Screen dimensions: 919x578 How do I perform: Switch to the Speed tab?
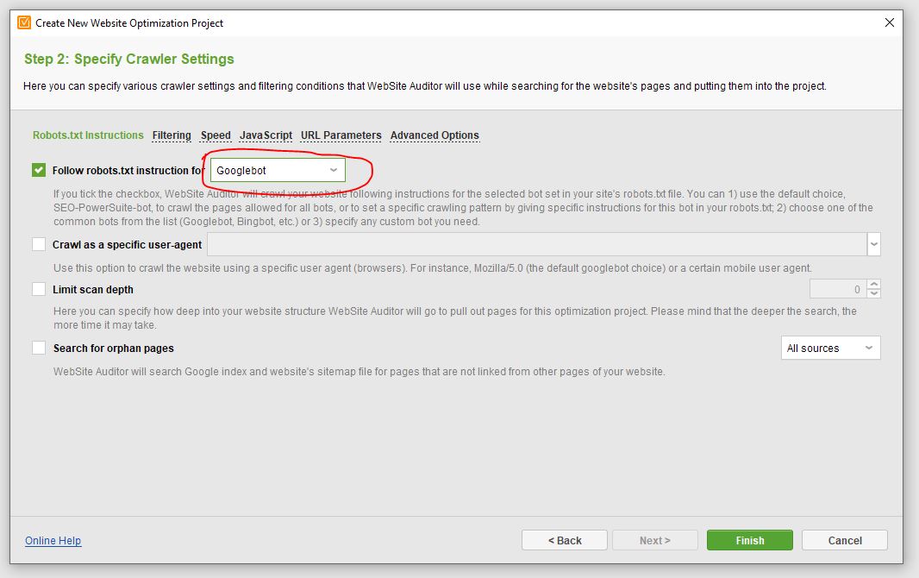pyautogui.click(x=216, y=135)
